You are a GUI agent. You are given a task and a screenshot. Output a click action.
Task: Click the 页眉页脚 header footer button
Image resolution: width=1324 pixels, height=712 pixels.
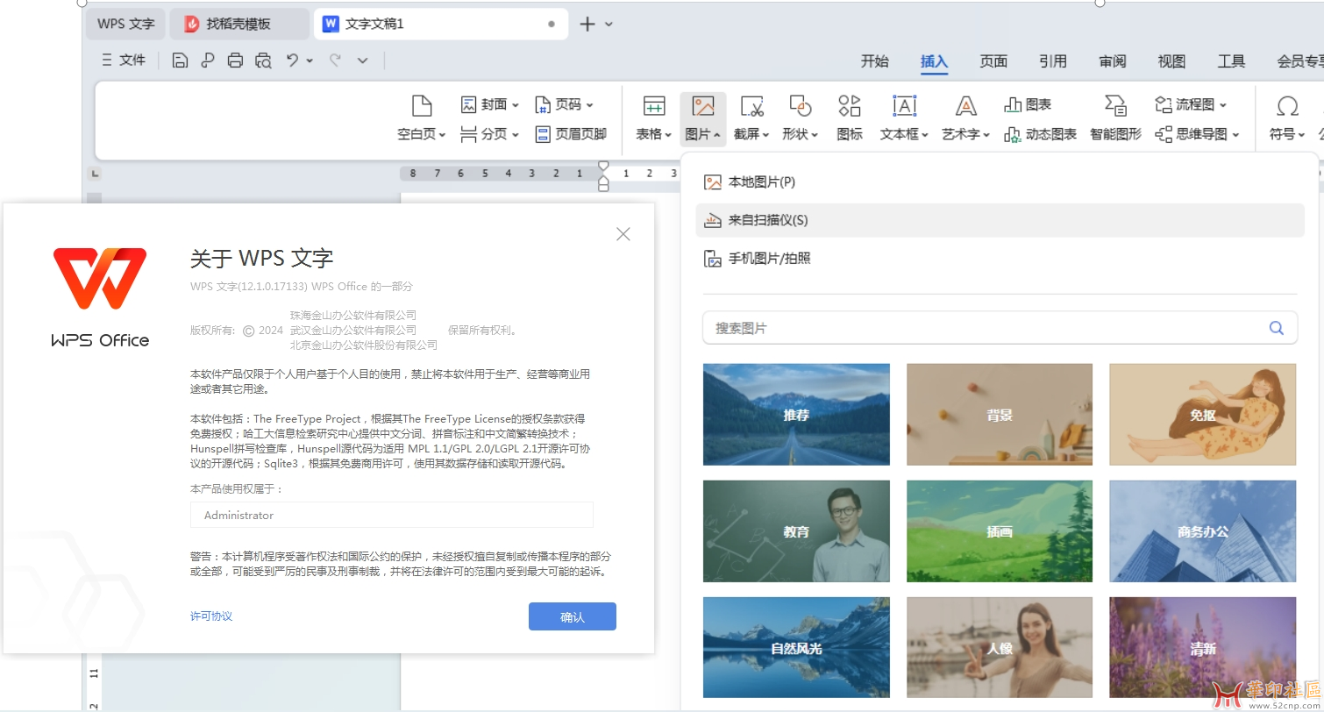point(570,134)
